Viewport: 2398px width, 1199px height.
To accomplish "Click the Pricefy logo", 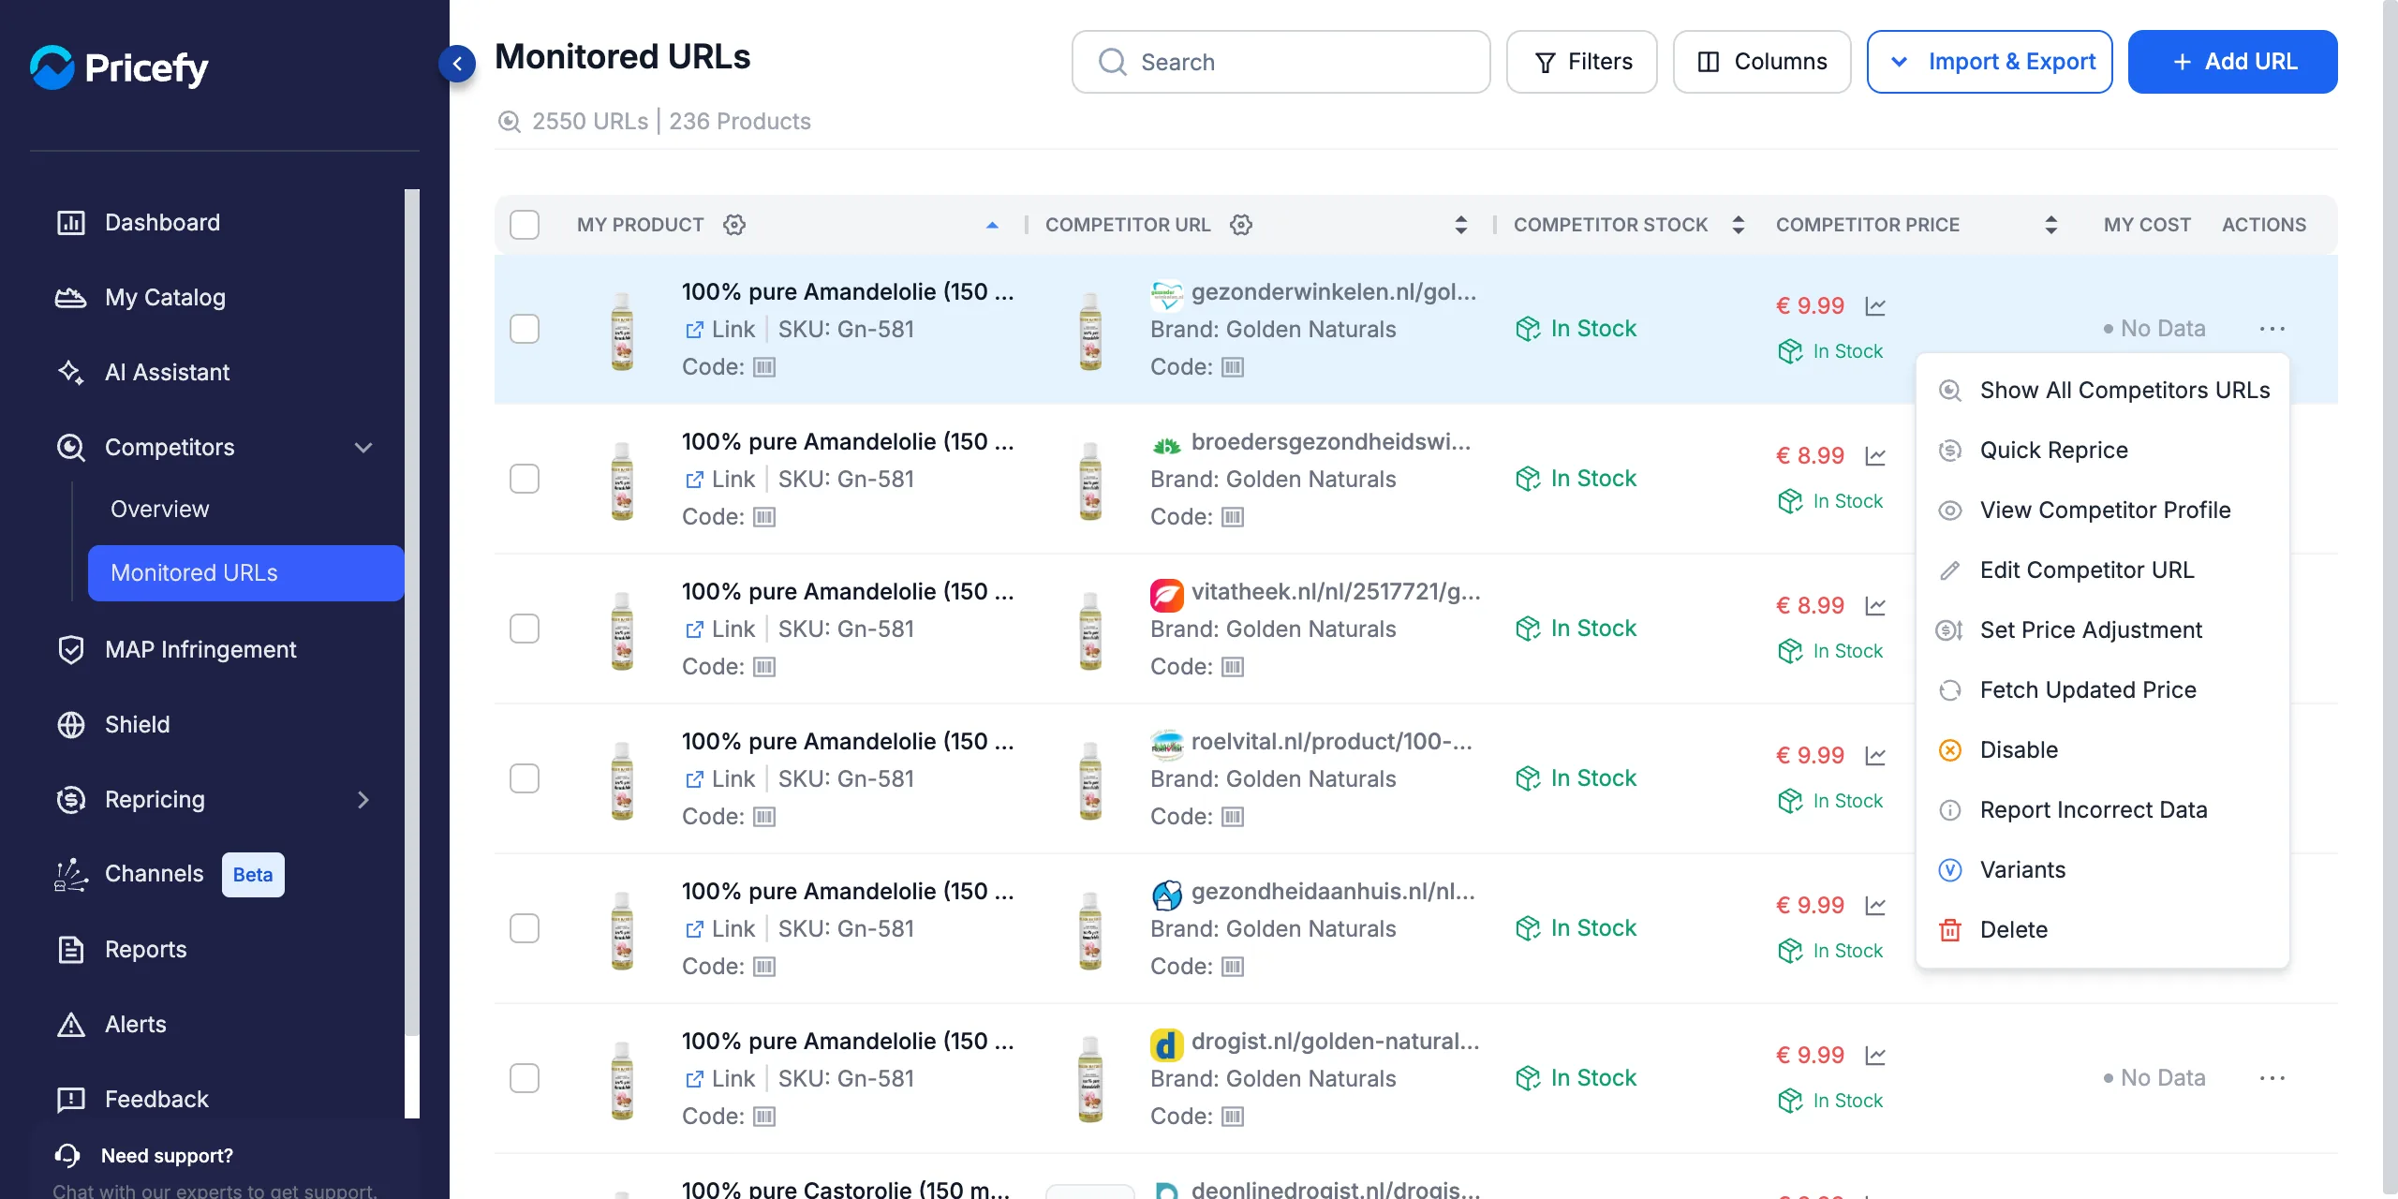I will tap(119, 67).
